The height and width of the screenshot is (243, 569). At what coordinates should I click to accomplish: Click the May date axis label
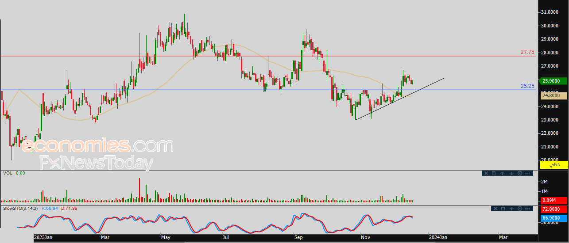click(166, 238)
